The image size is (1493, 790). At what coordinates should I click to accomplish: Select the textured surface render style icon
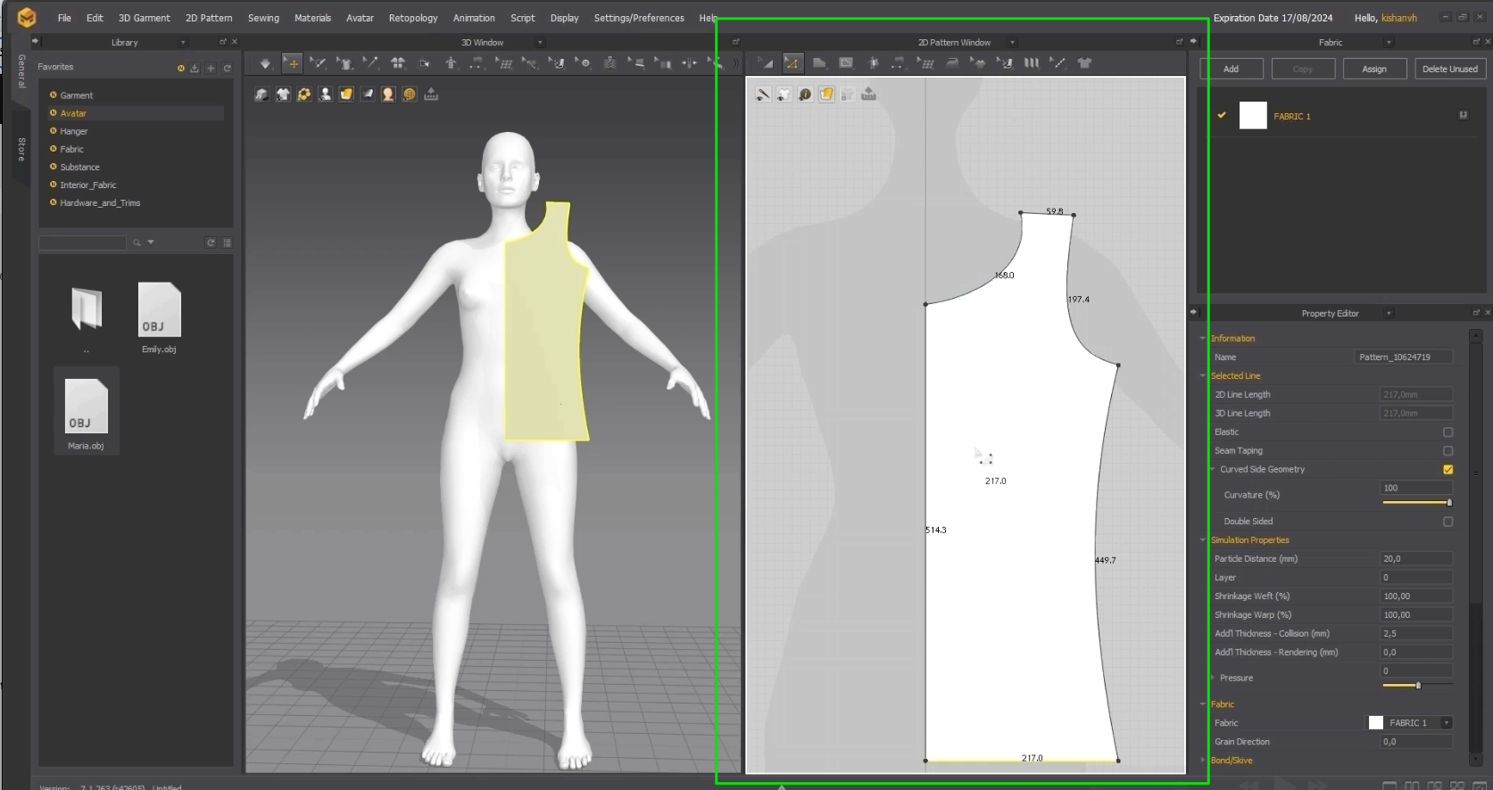click(346, 95)
